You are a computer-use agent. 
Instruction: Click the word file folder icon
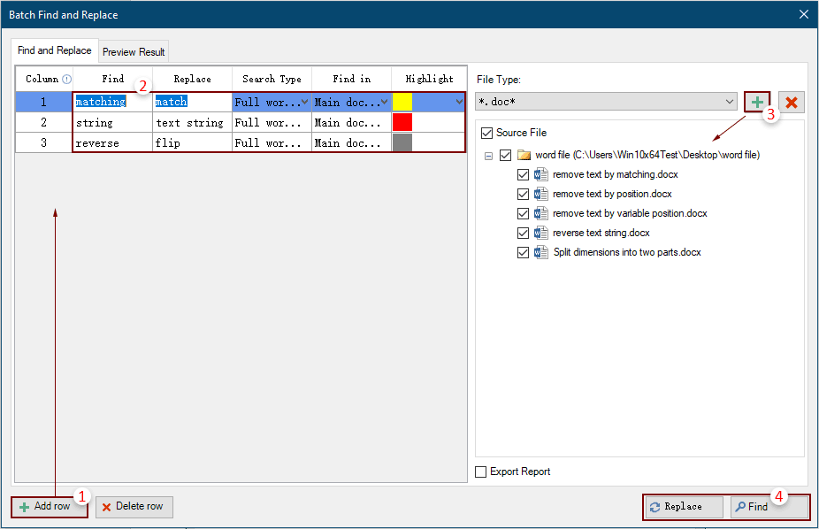click(524, 155)
